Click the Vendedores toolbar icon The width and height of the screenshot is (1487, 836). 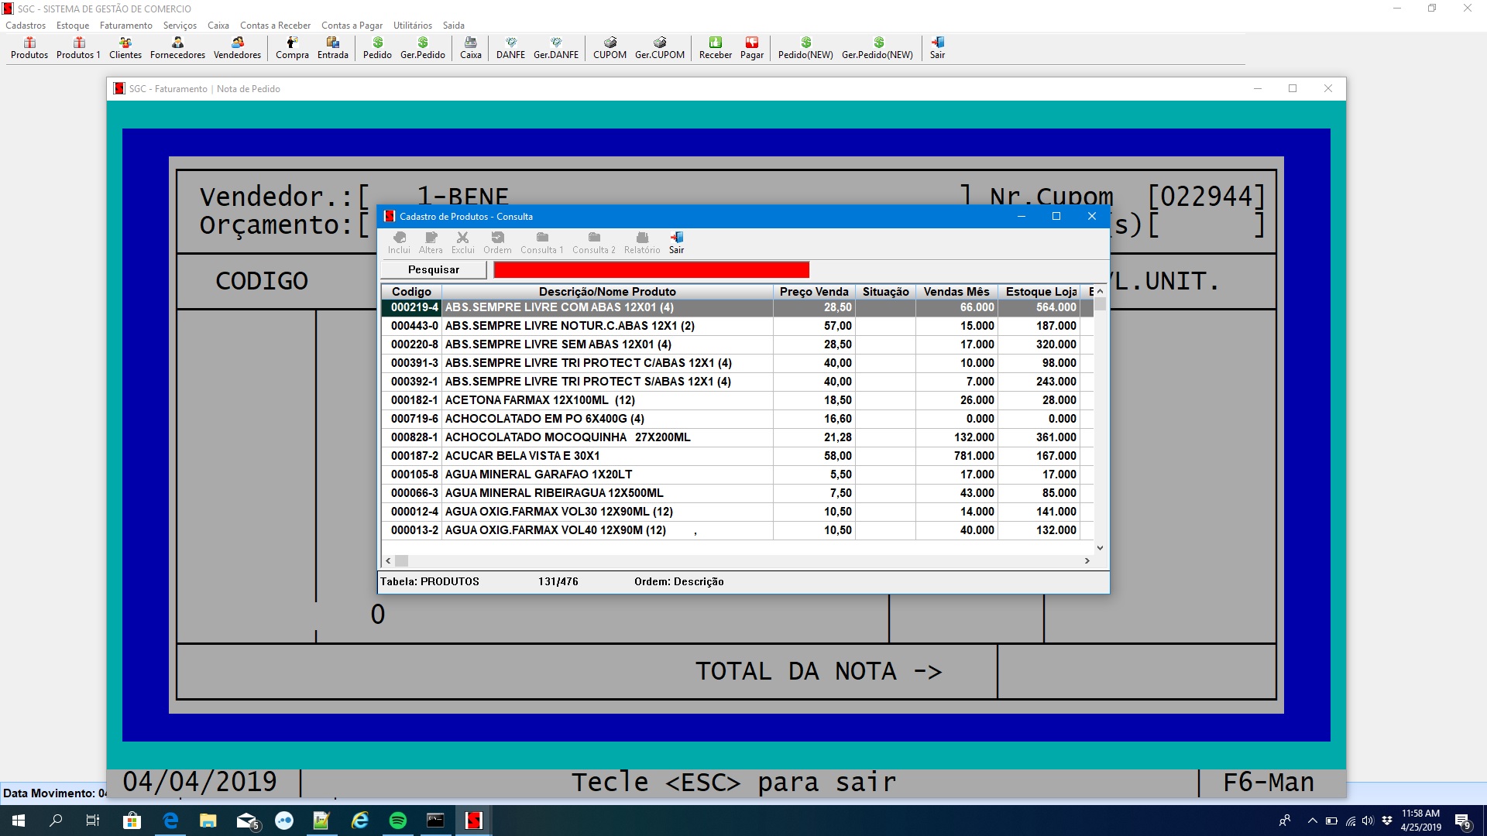pyautogui.click(x=237, y=47)
